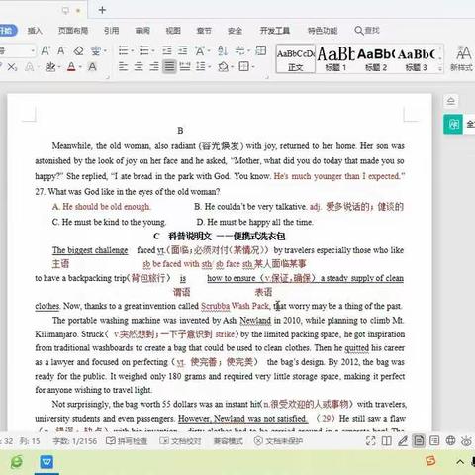Toggle page layout view in status bar
Image resolution: width=475 pixels, height=475 pixels.
[419, 441]
